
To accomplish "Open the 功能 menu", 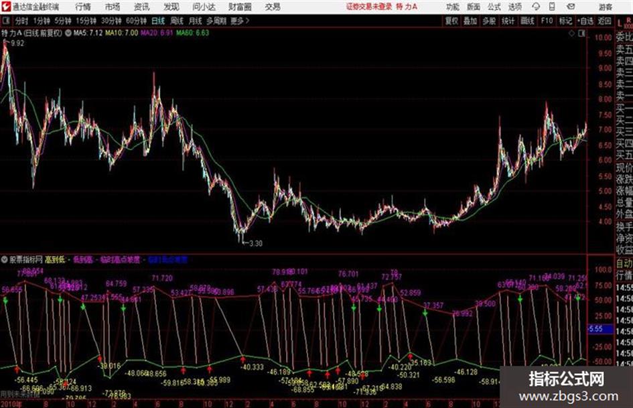I will (453, 7).
